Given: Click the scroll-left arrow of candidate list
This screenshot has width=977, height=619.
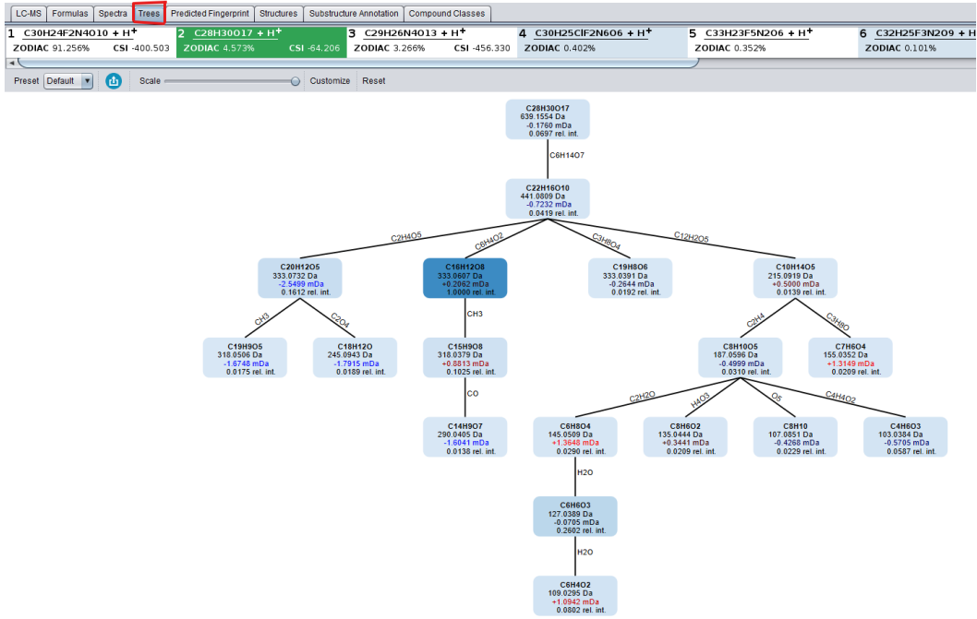Looking at the screenshot, I should [x=11, y=63].
